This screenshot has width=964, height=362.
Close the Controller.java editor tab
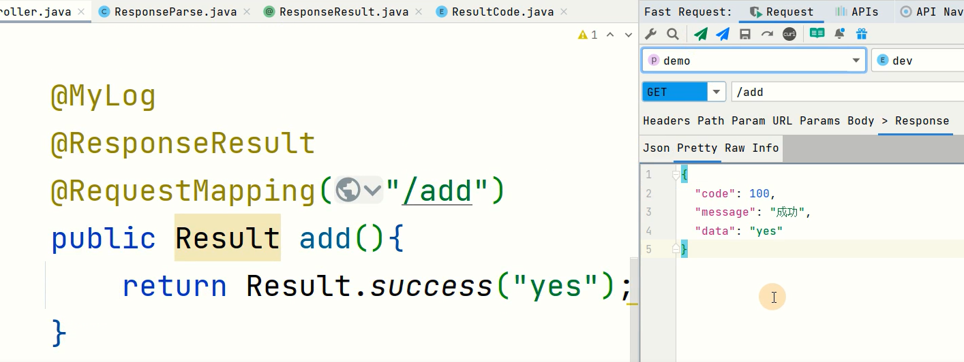[81, 12]
